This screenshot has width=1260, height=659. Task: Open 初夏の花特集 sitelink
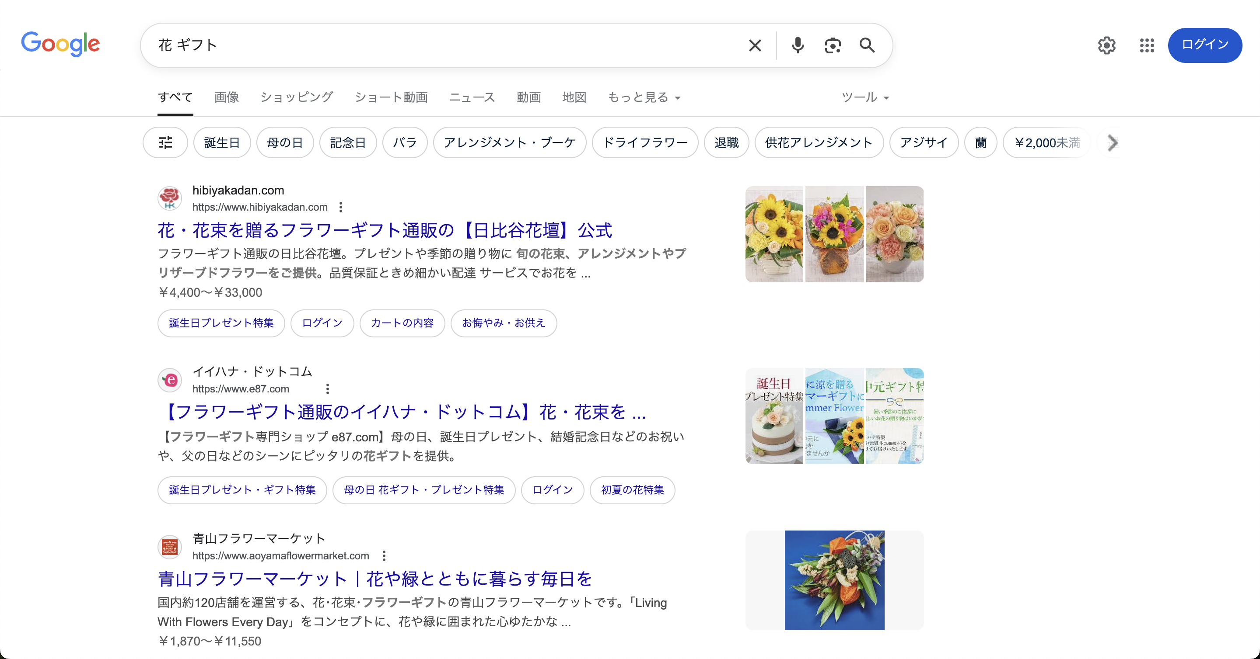point(633,490)
